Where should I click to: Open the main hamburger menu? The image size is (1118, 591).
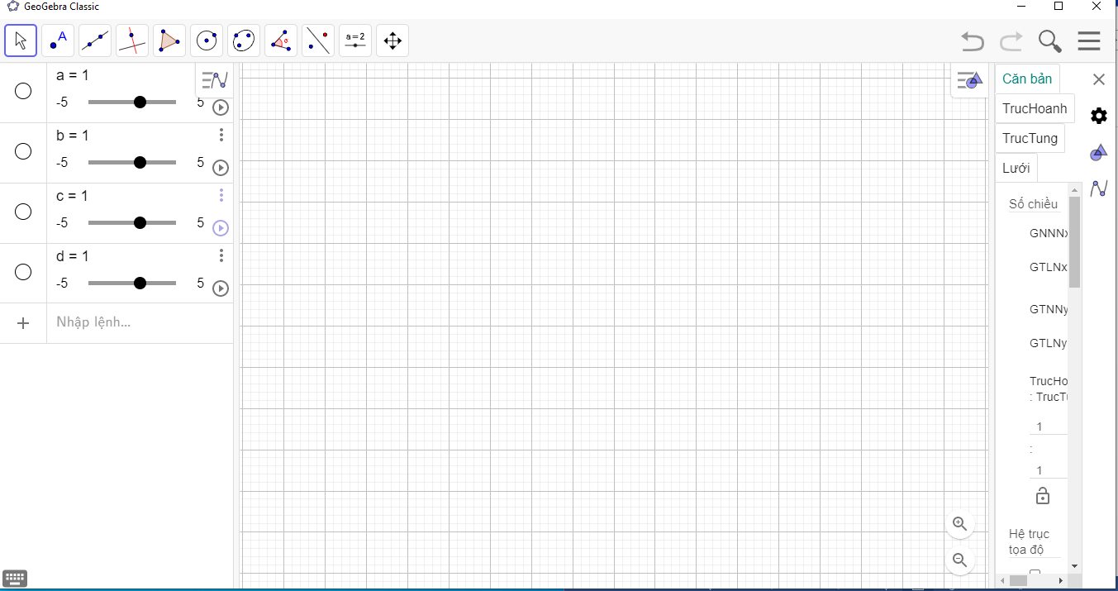1088,41
